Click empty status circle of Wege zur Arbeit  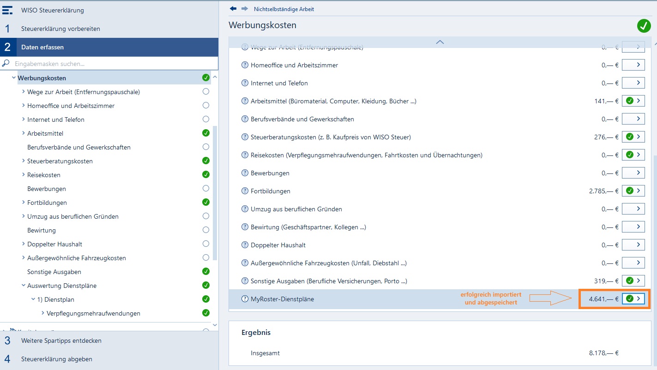coord(206,92)
